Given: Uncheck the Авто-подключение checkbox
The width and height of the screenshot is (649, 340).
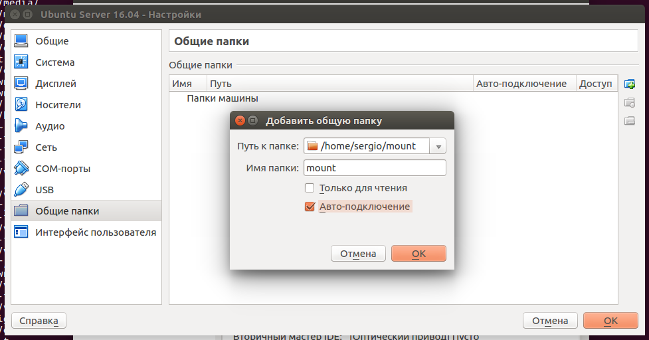Looking at the screenshot, I should 310,207.
